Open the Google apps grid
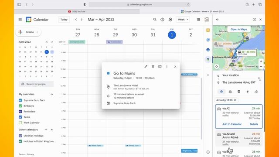This screenshot has height=157, width=279. pos(198,20)
